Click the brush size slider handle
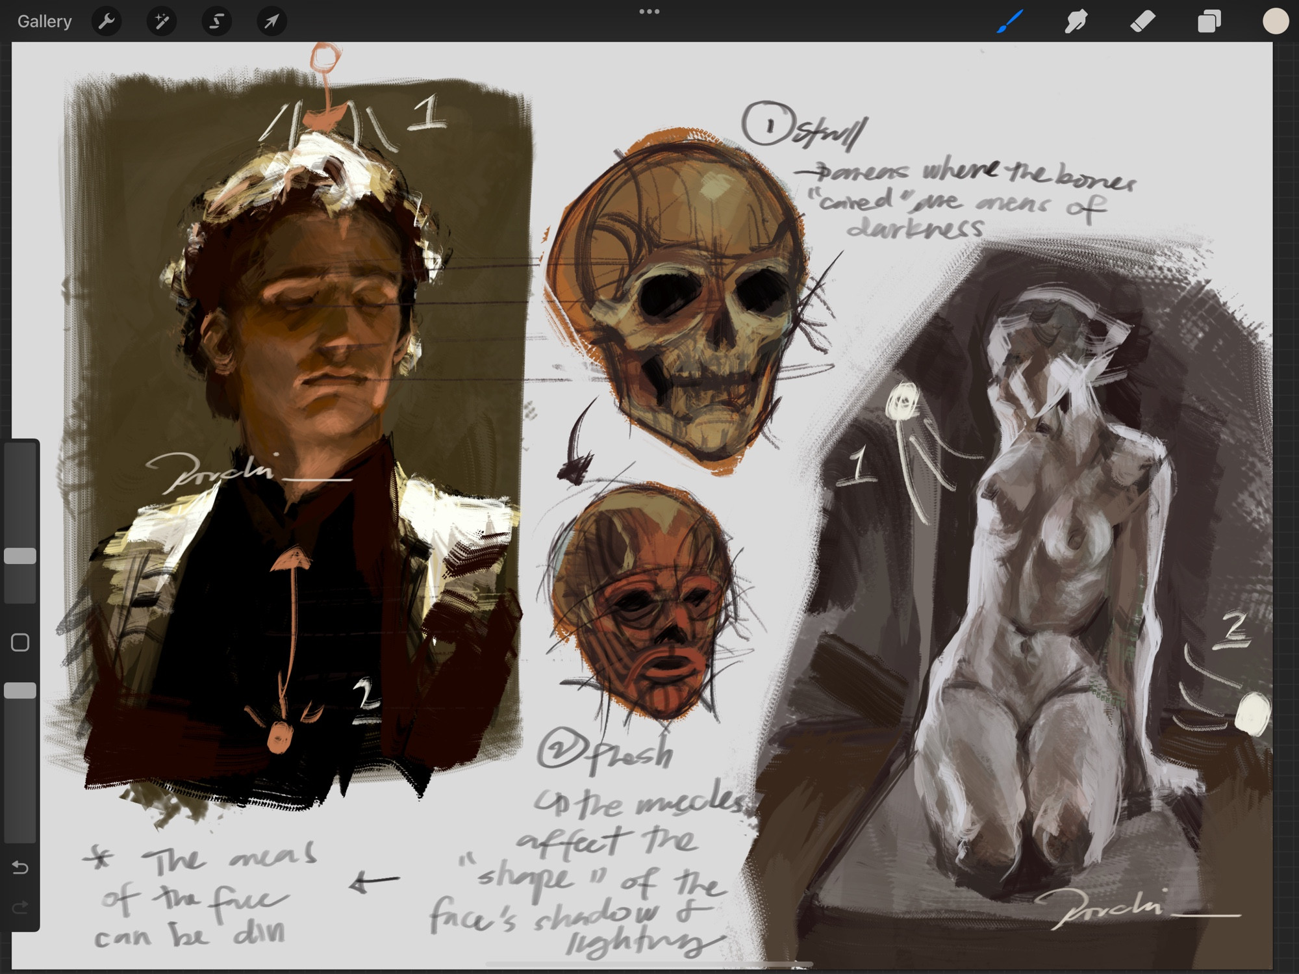This screenshot has height=974, width=1299. (x=20, y=556)
